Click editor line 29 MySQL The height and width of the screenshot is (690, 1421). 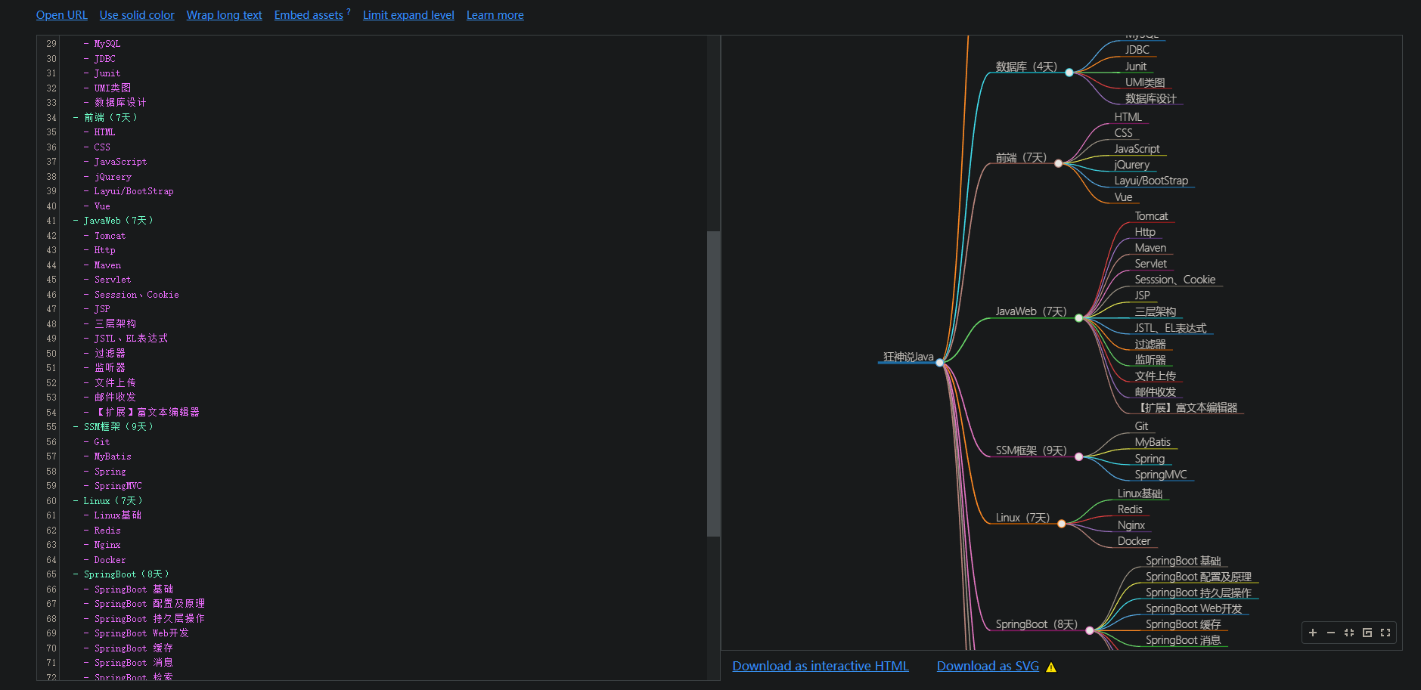pos(107,44)
